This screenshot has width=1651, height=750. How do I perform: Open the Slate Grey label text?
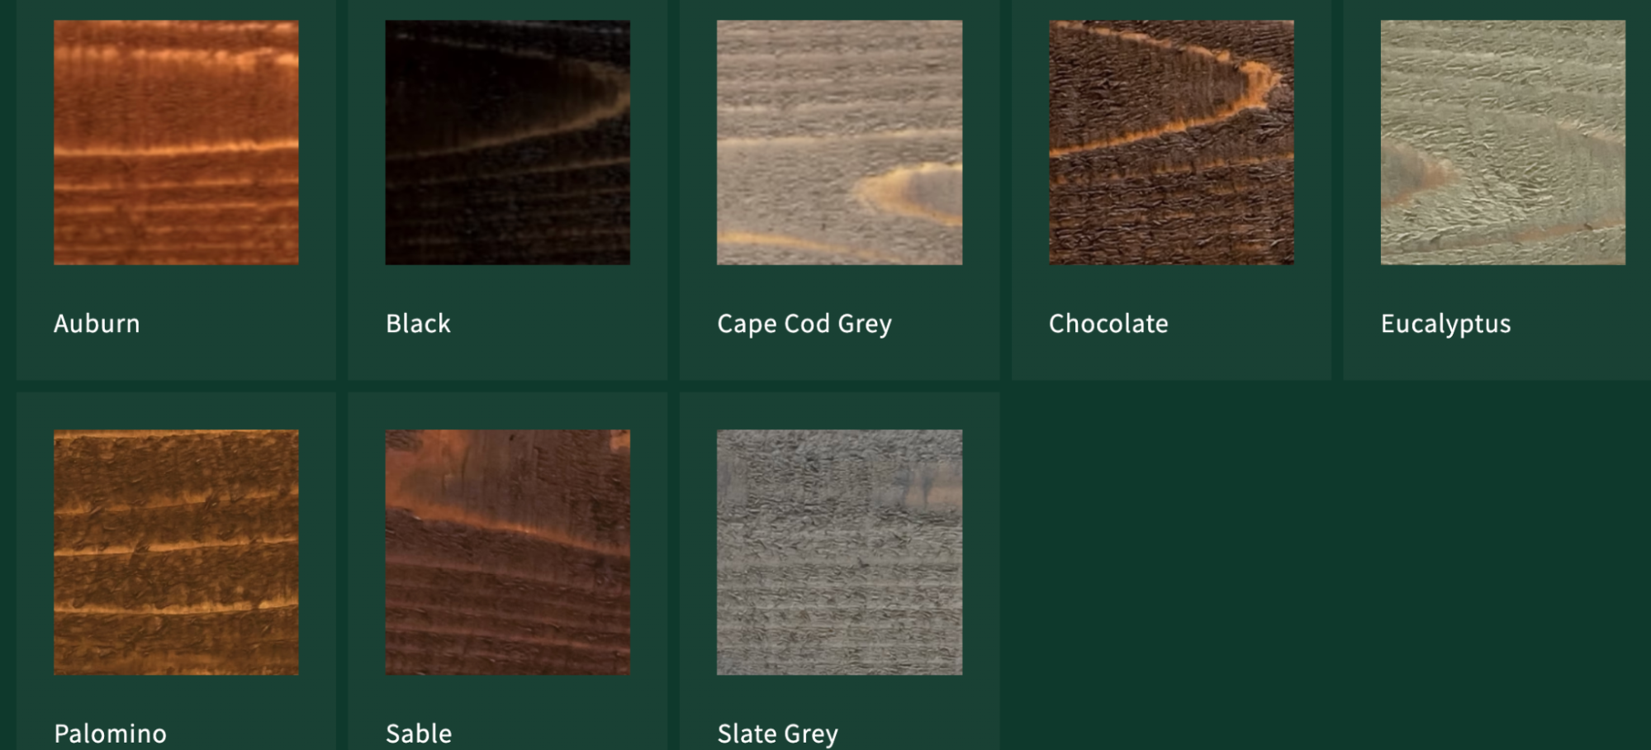(x=777, y=733)
